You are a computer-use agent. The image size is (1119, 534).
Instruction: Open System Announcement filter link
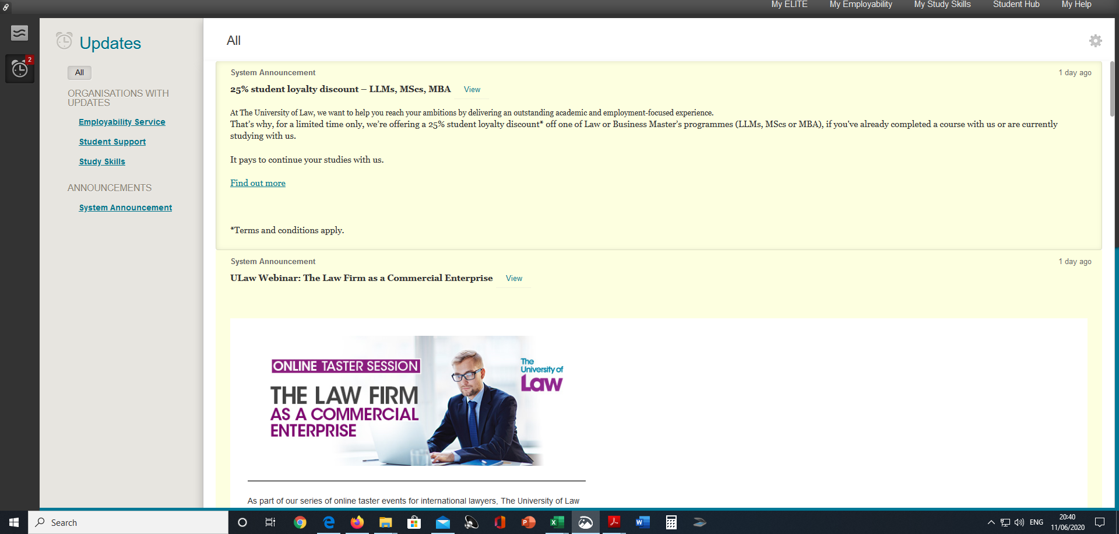click(125, 208)
